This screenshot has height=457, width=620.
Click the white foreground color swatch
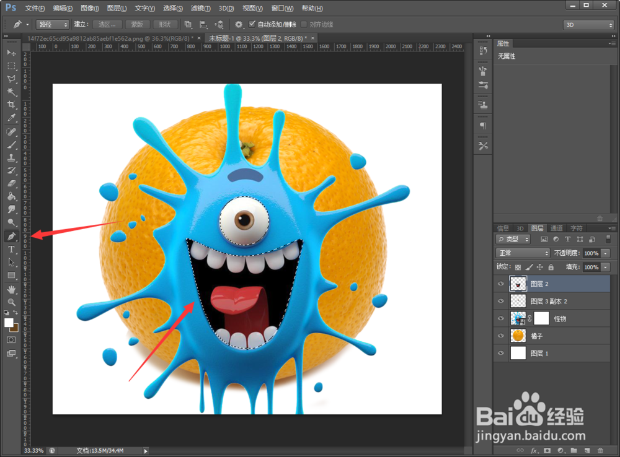pyautogui.click(x=9, y=323)
